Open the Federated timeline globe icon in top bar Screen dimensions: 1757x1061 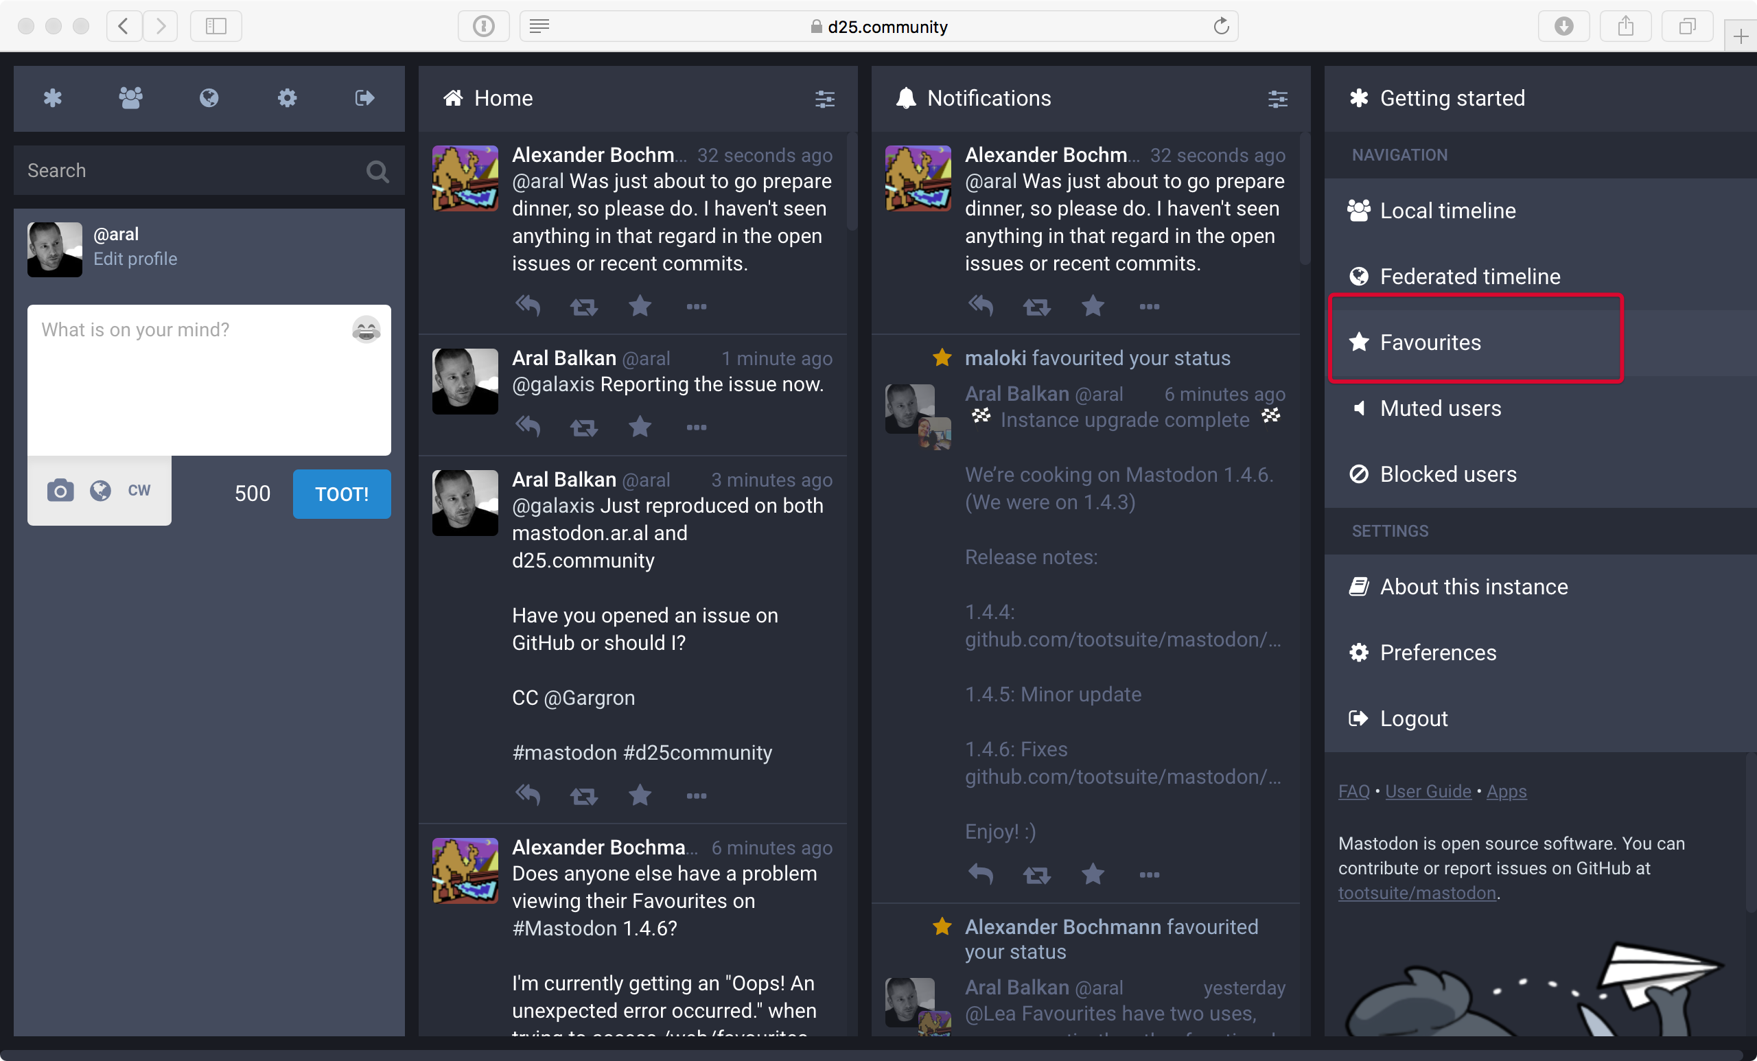point(209,97)
